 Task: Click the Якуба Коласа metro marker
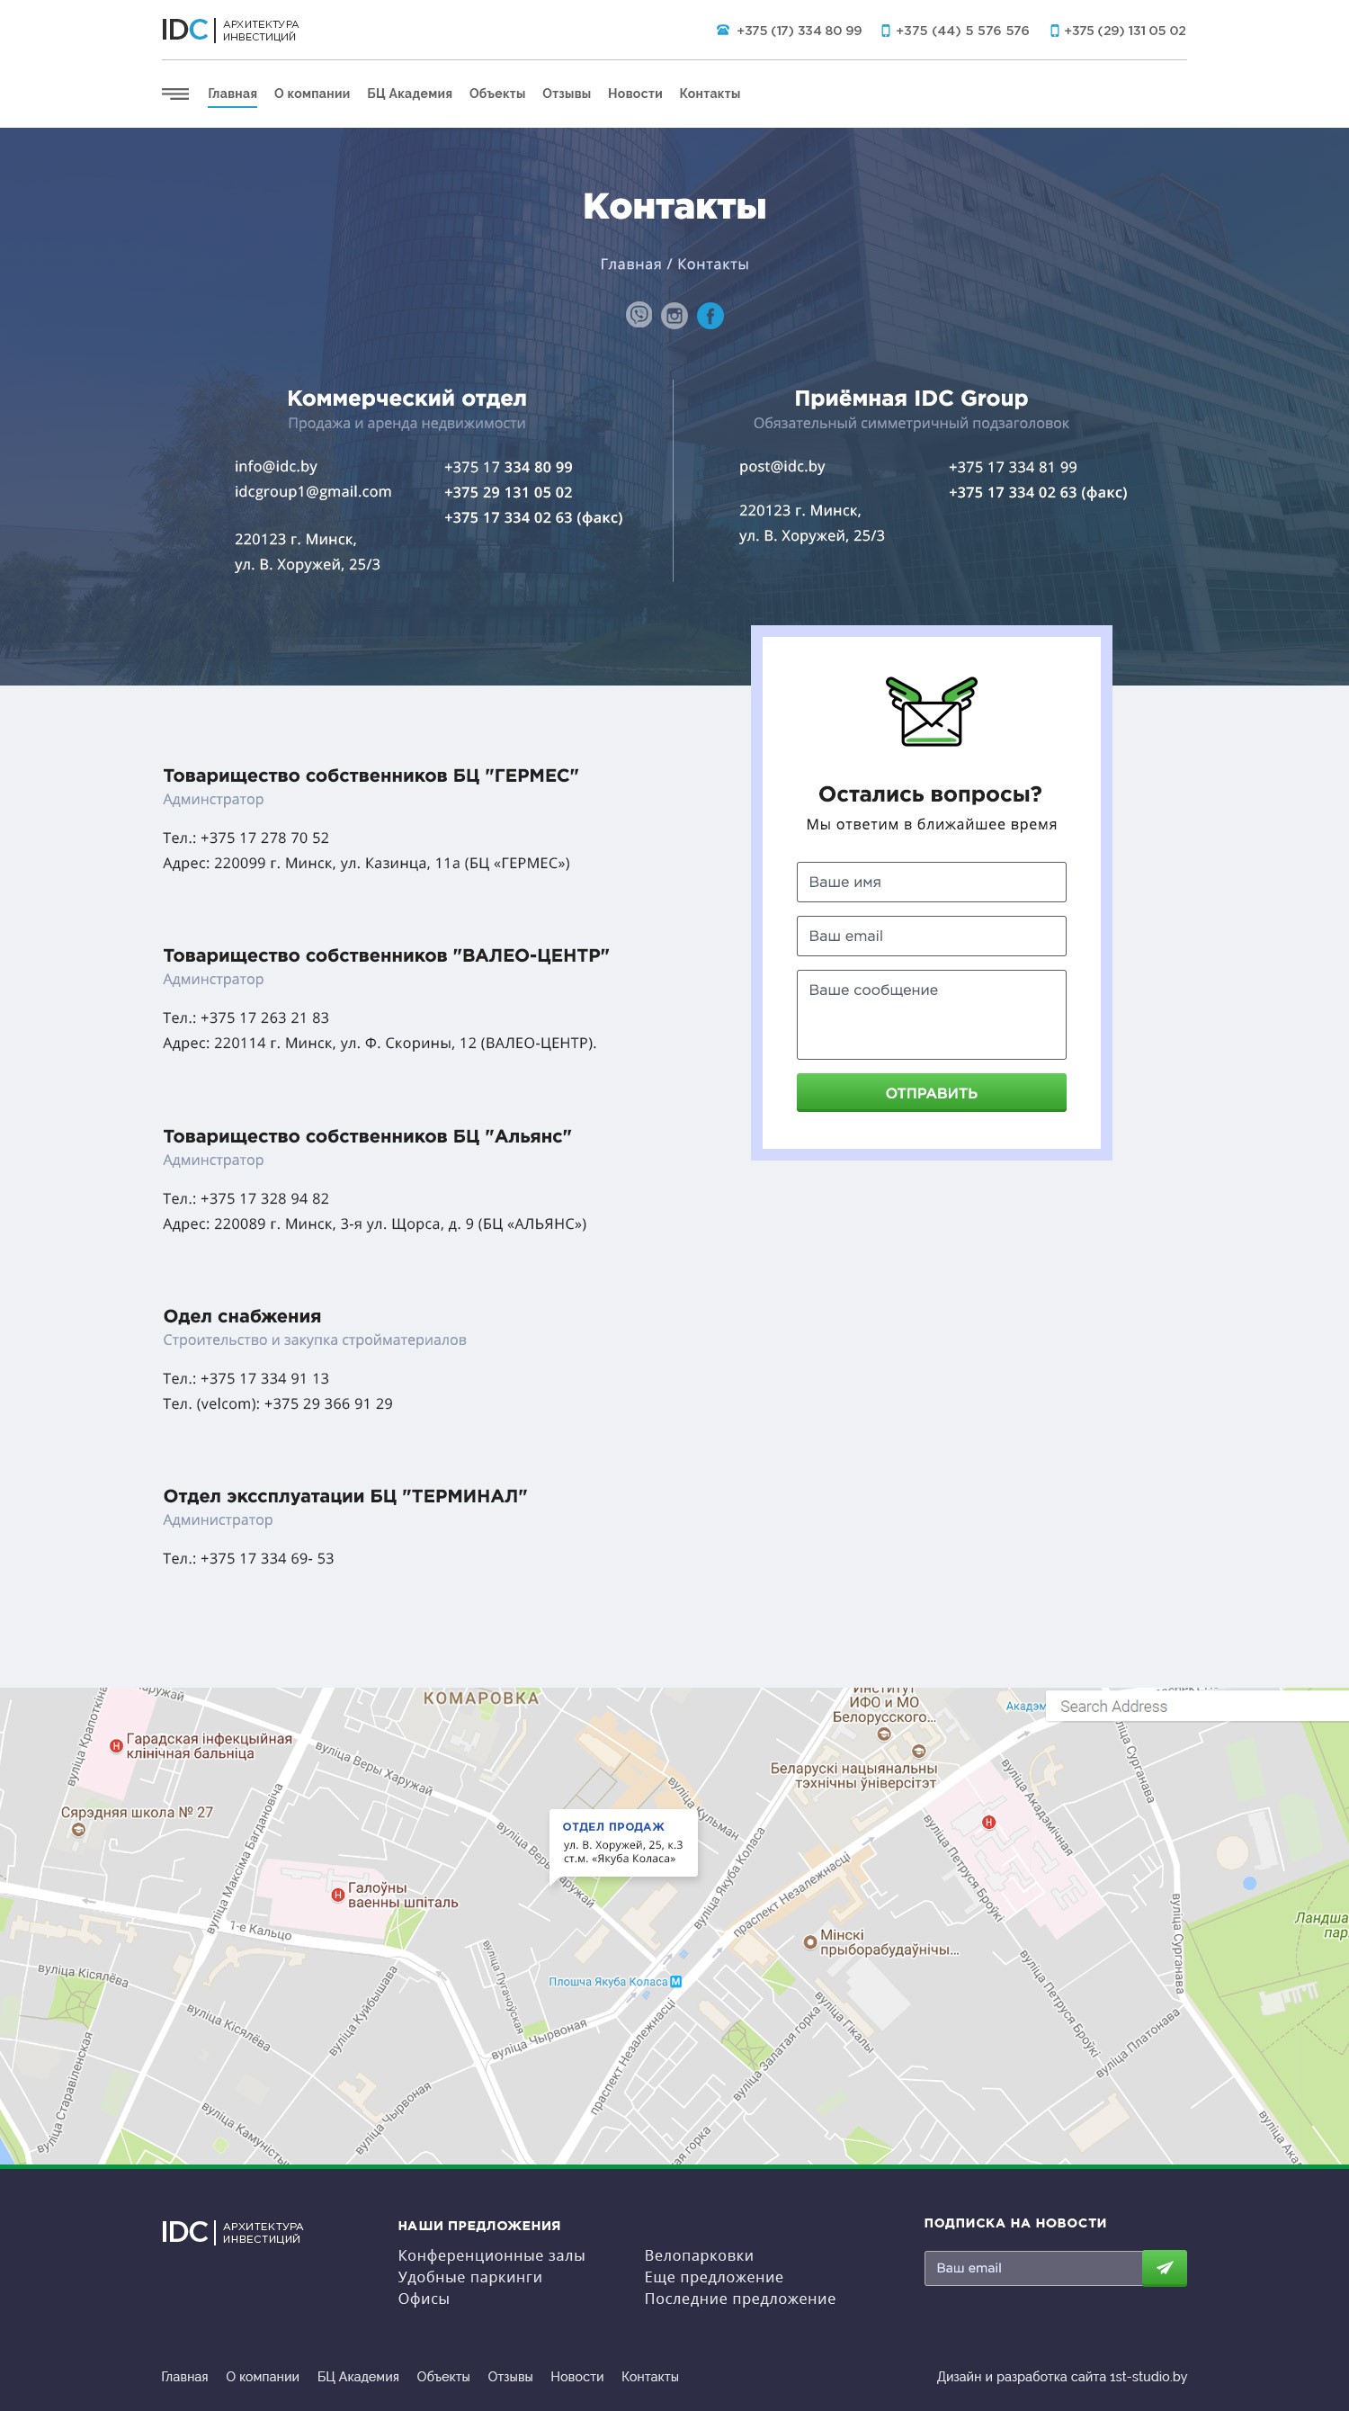coord(675,1981)
